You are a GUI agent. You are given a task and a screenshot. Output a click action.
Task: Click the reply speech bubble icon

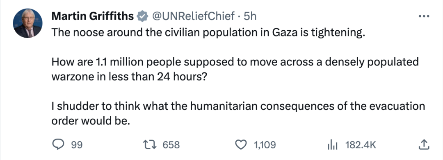tap(59, 145)
